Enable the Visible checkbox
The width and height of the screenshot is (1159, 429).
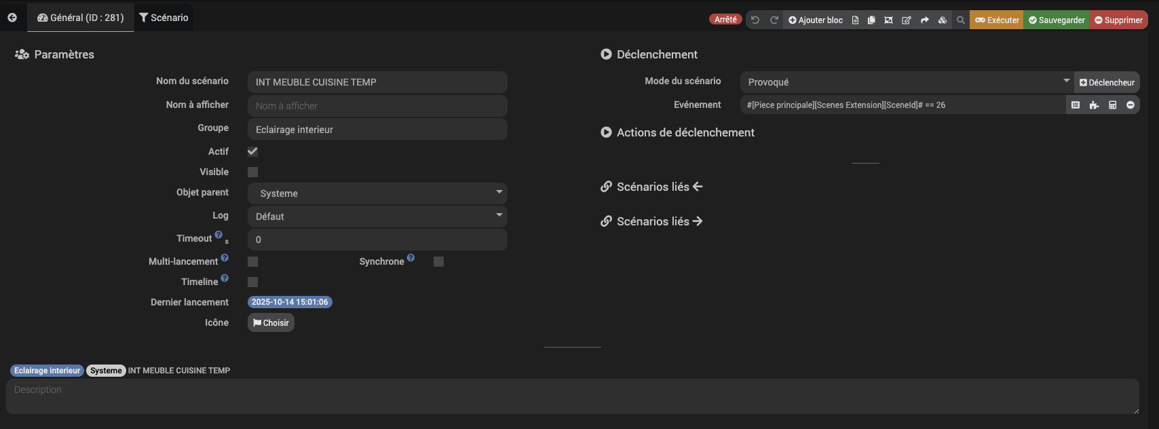[x=252, y=172]
